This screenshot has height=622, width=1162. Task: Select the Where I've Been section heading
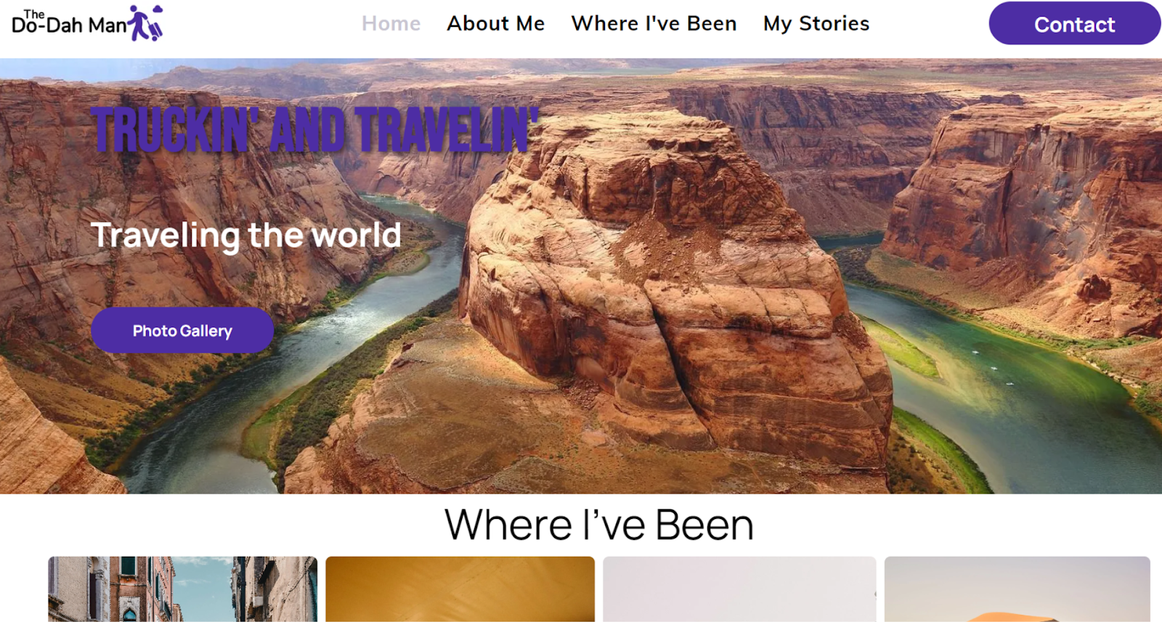tap(599, 524)
